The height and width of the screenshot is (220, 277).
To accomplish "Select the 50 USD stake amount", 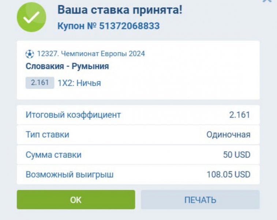I will click(x=237, y=155).
